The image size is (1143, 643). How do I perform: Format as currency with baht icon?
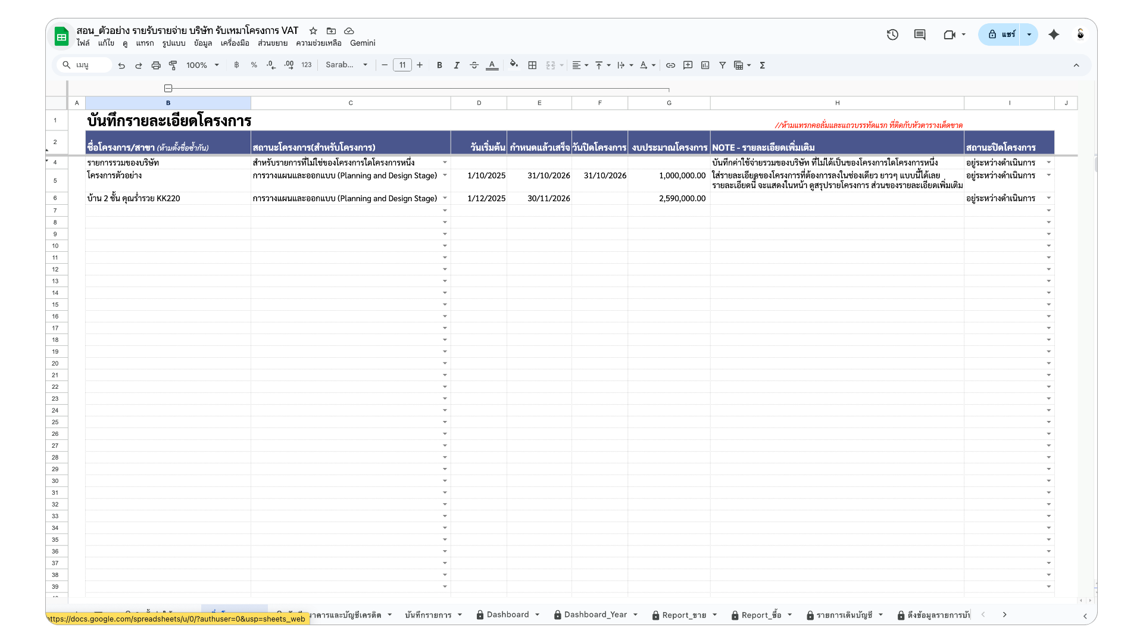coord(236,65)
